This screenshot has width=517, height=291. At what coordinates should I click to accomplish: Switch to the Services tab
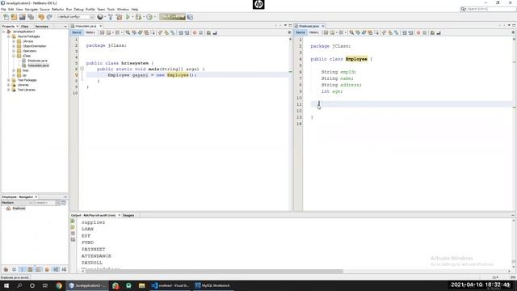pyautogui.click(x=42, y=26)
